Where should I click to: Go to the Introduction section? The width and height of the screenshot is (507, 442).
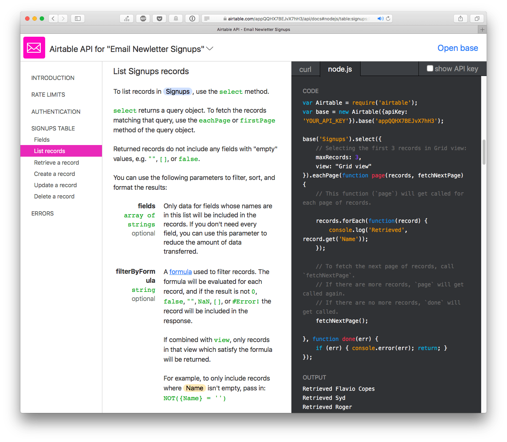[x=53, y=78]
